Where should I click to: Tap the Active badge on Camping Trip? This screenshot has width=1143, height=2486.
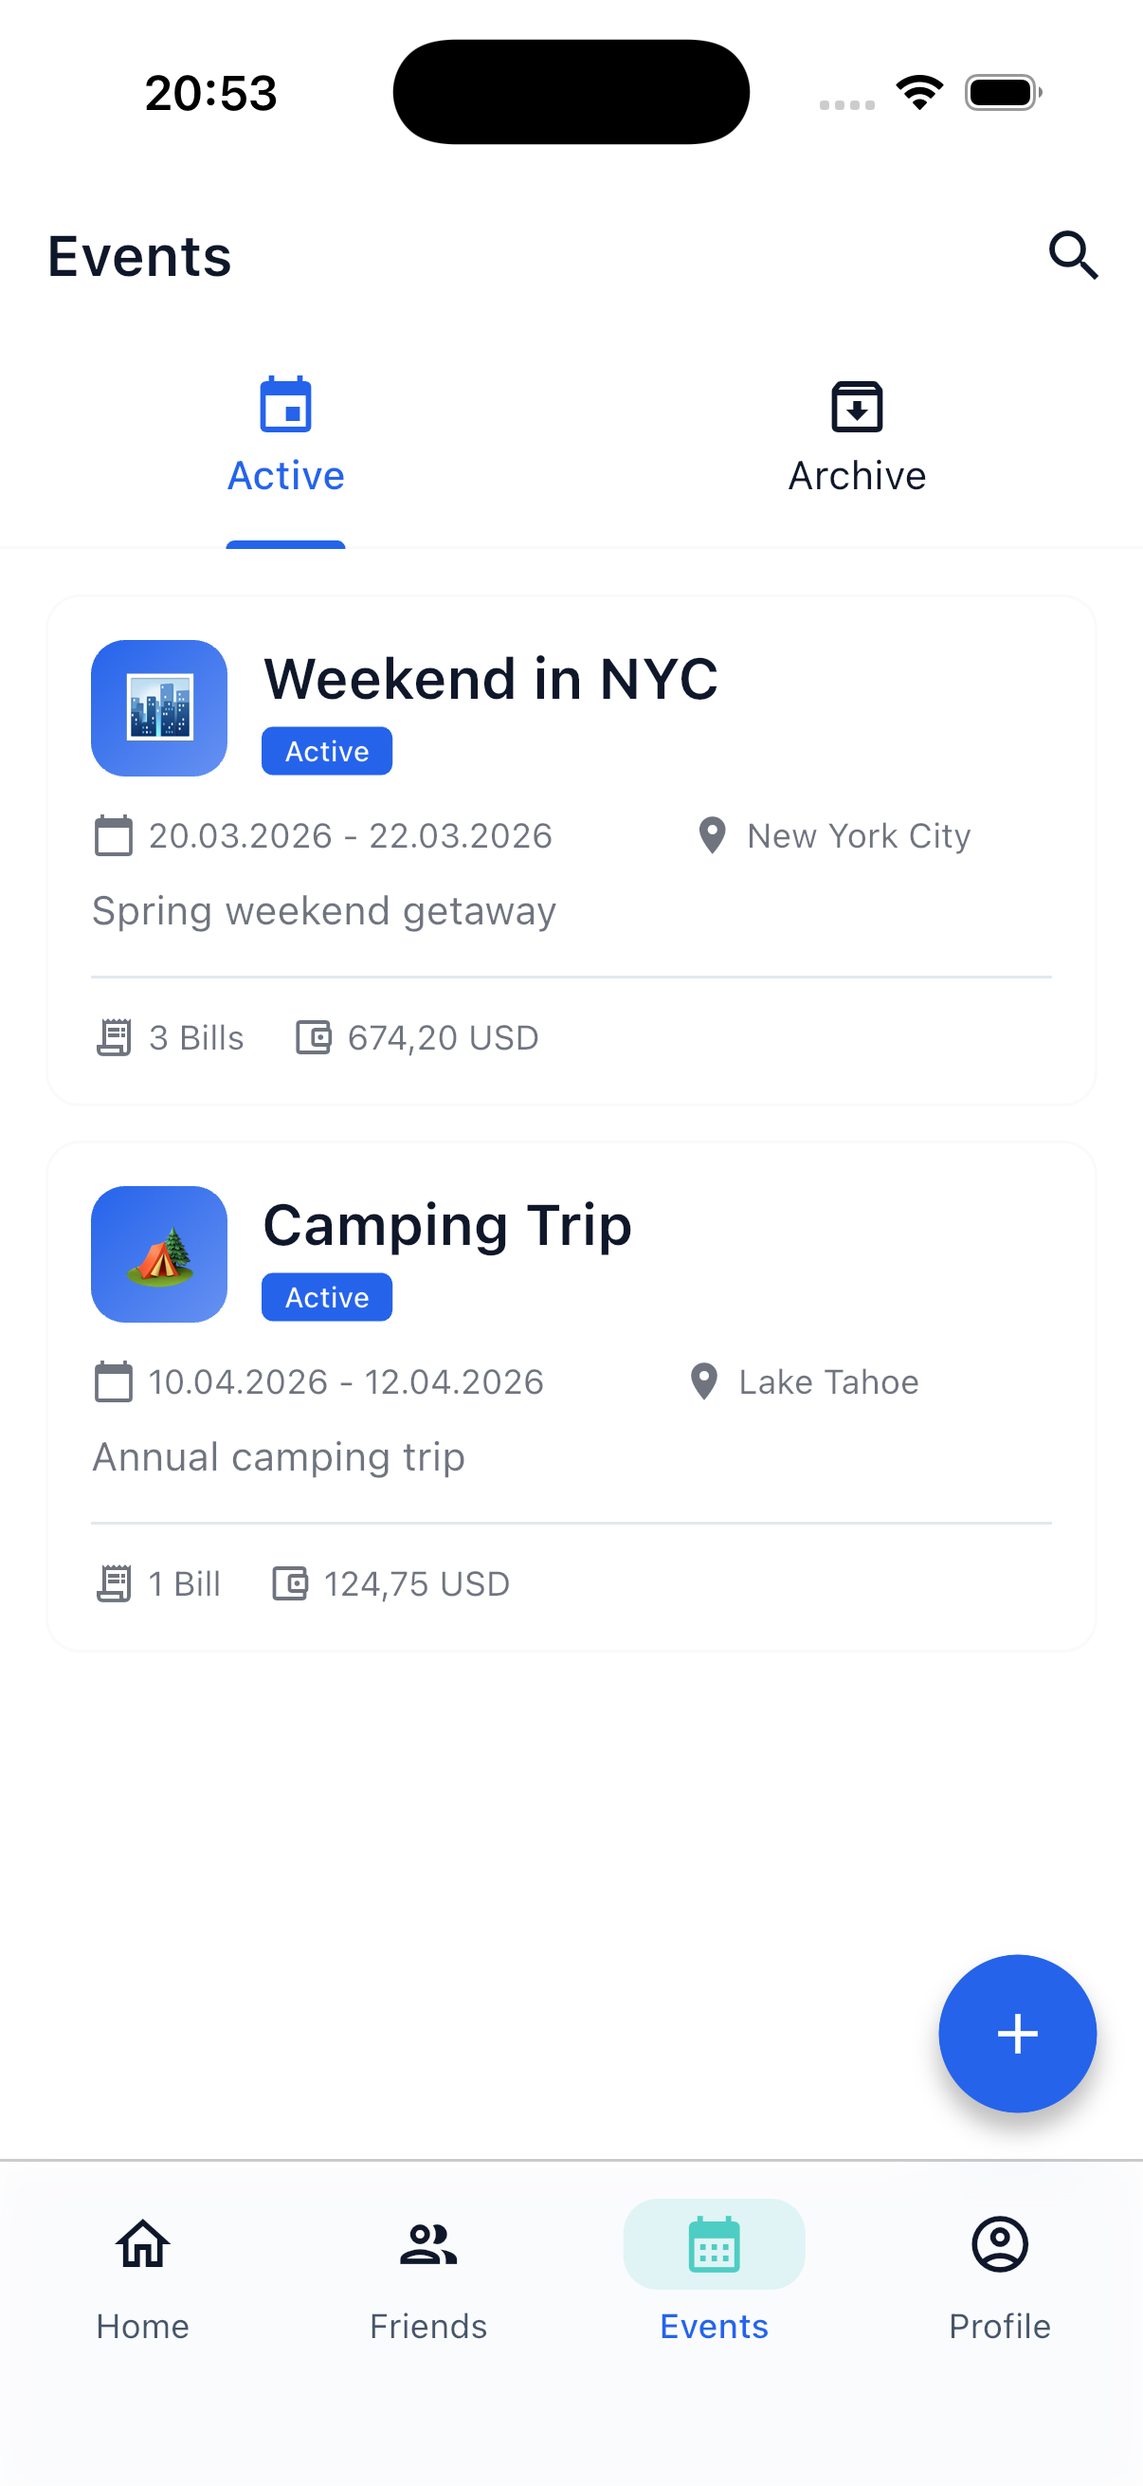click(x=326, y=1297)
